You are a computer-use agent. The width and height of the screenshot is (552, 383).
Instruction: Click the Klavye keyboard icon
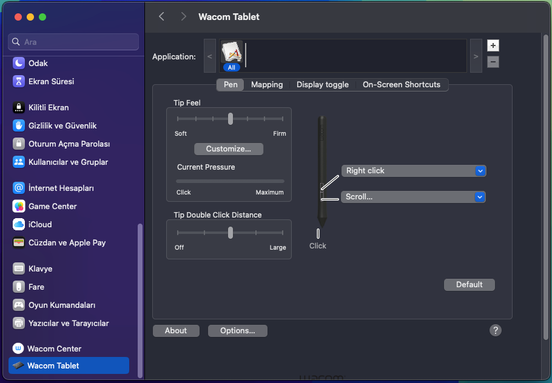click(19, 268)
